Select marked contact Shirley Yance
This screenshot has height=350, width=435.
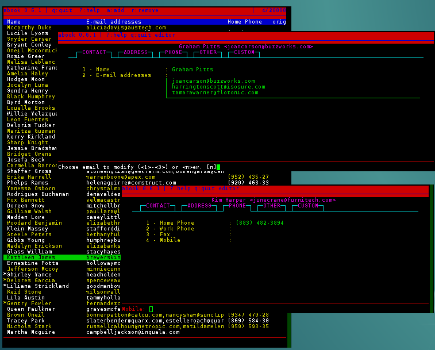(28, 275)
